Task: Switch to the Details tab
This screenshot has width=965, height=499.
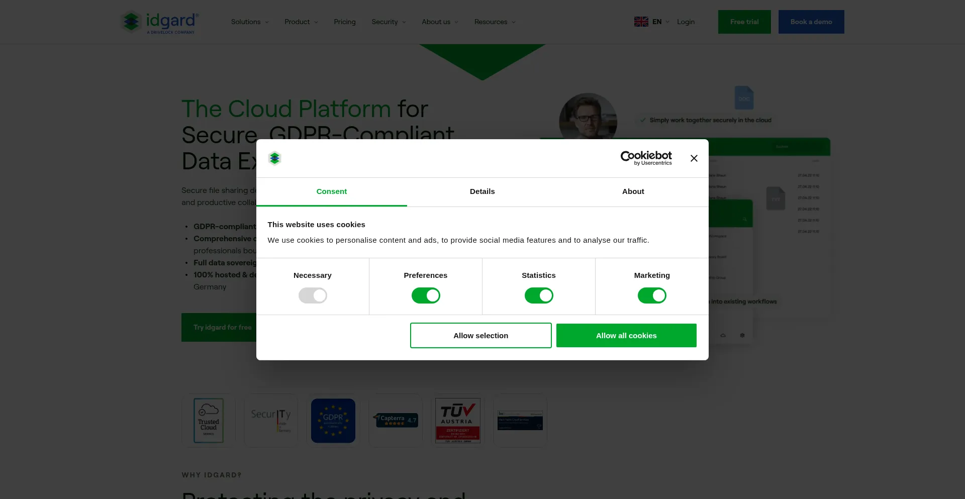Action: click(482, 191)
